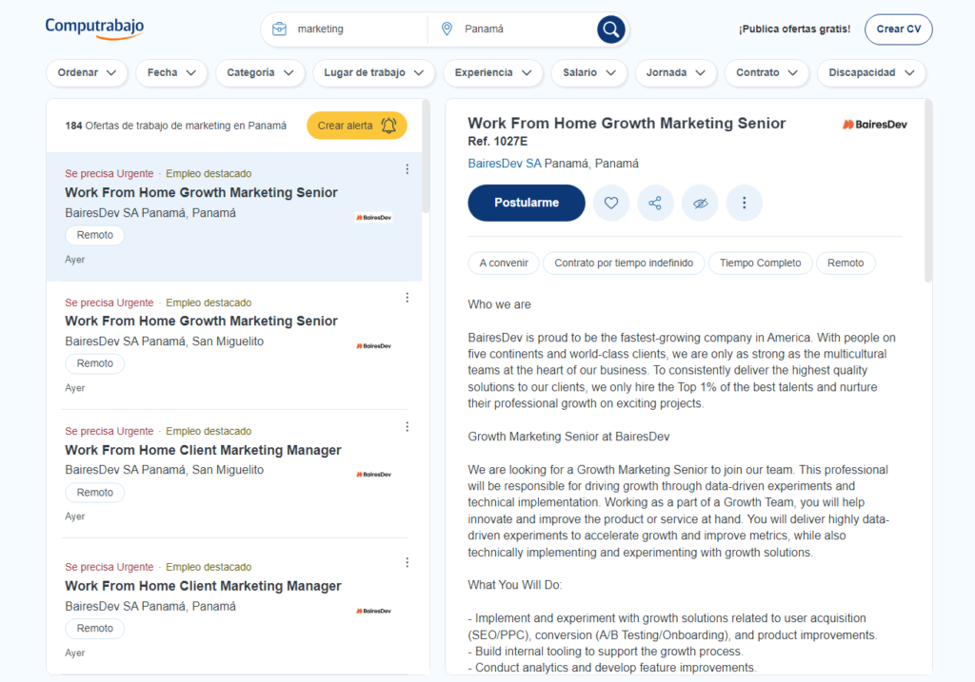Click Remoto tag on last listing card
The height and width of the screenshot is (682, 975).
point(94,629)
